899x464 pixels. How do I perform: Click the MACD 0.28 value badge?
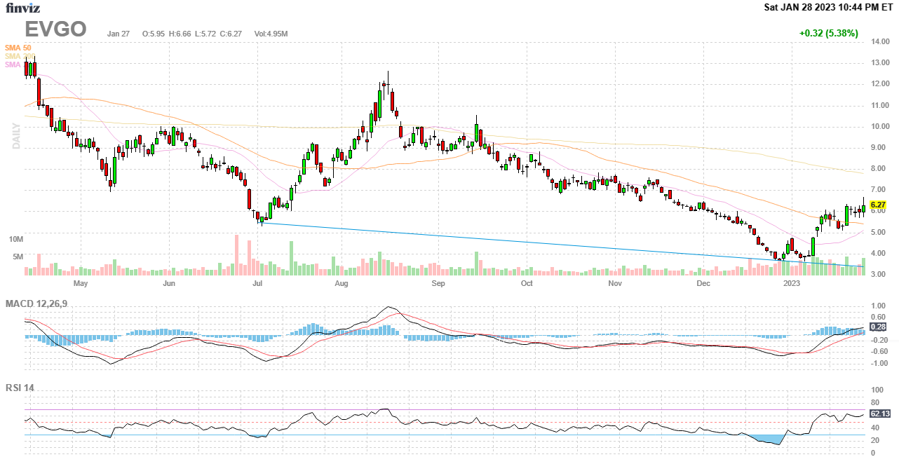pyautogui.click(x=877, y=327)
